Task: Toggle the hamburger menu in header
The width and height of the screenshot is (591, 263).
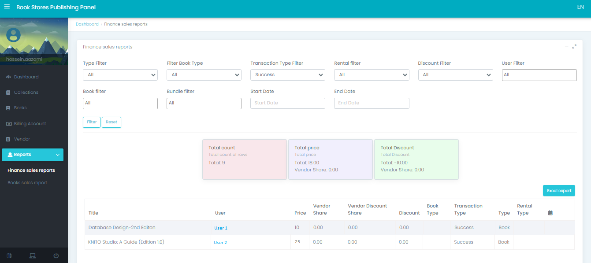Action: click(7, 7)
